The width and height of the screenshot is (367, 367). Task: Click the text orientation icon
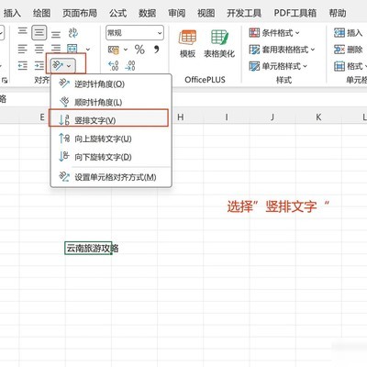tap(58, 66)
